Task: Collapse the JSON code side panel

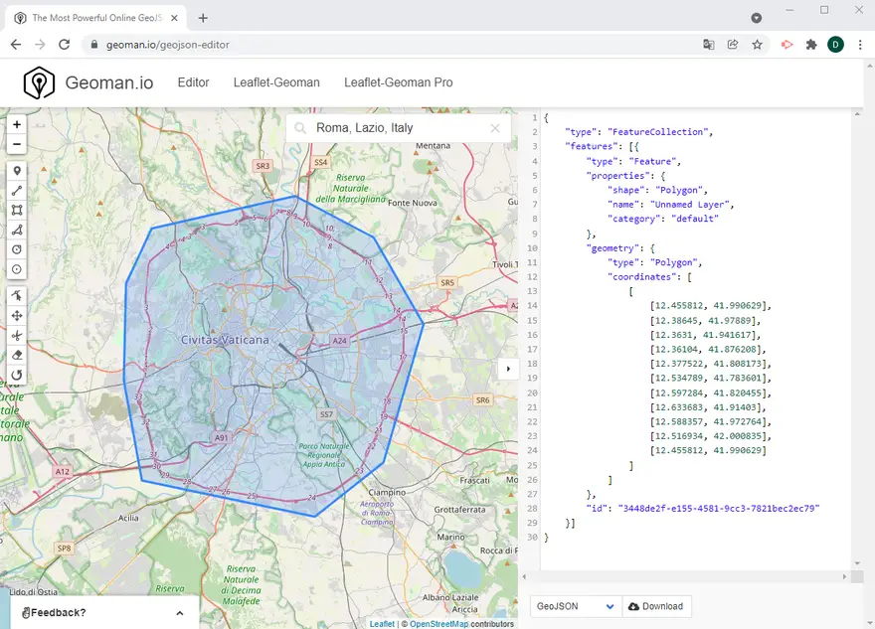Action: [508, 369]
